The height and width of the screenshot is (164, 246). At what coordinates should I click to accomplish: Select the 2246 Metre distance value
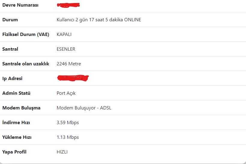point(69,64)
